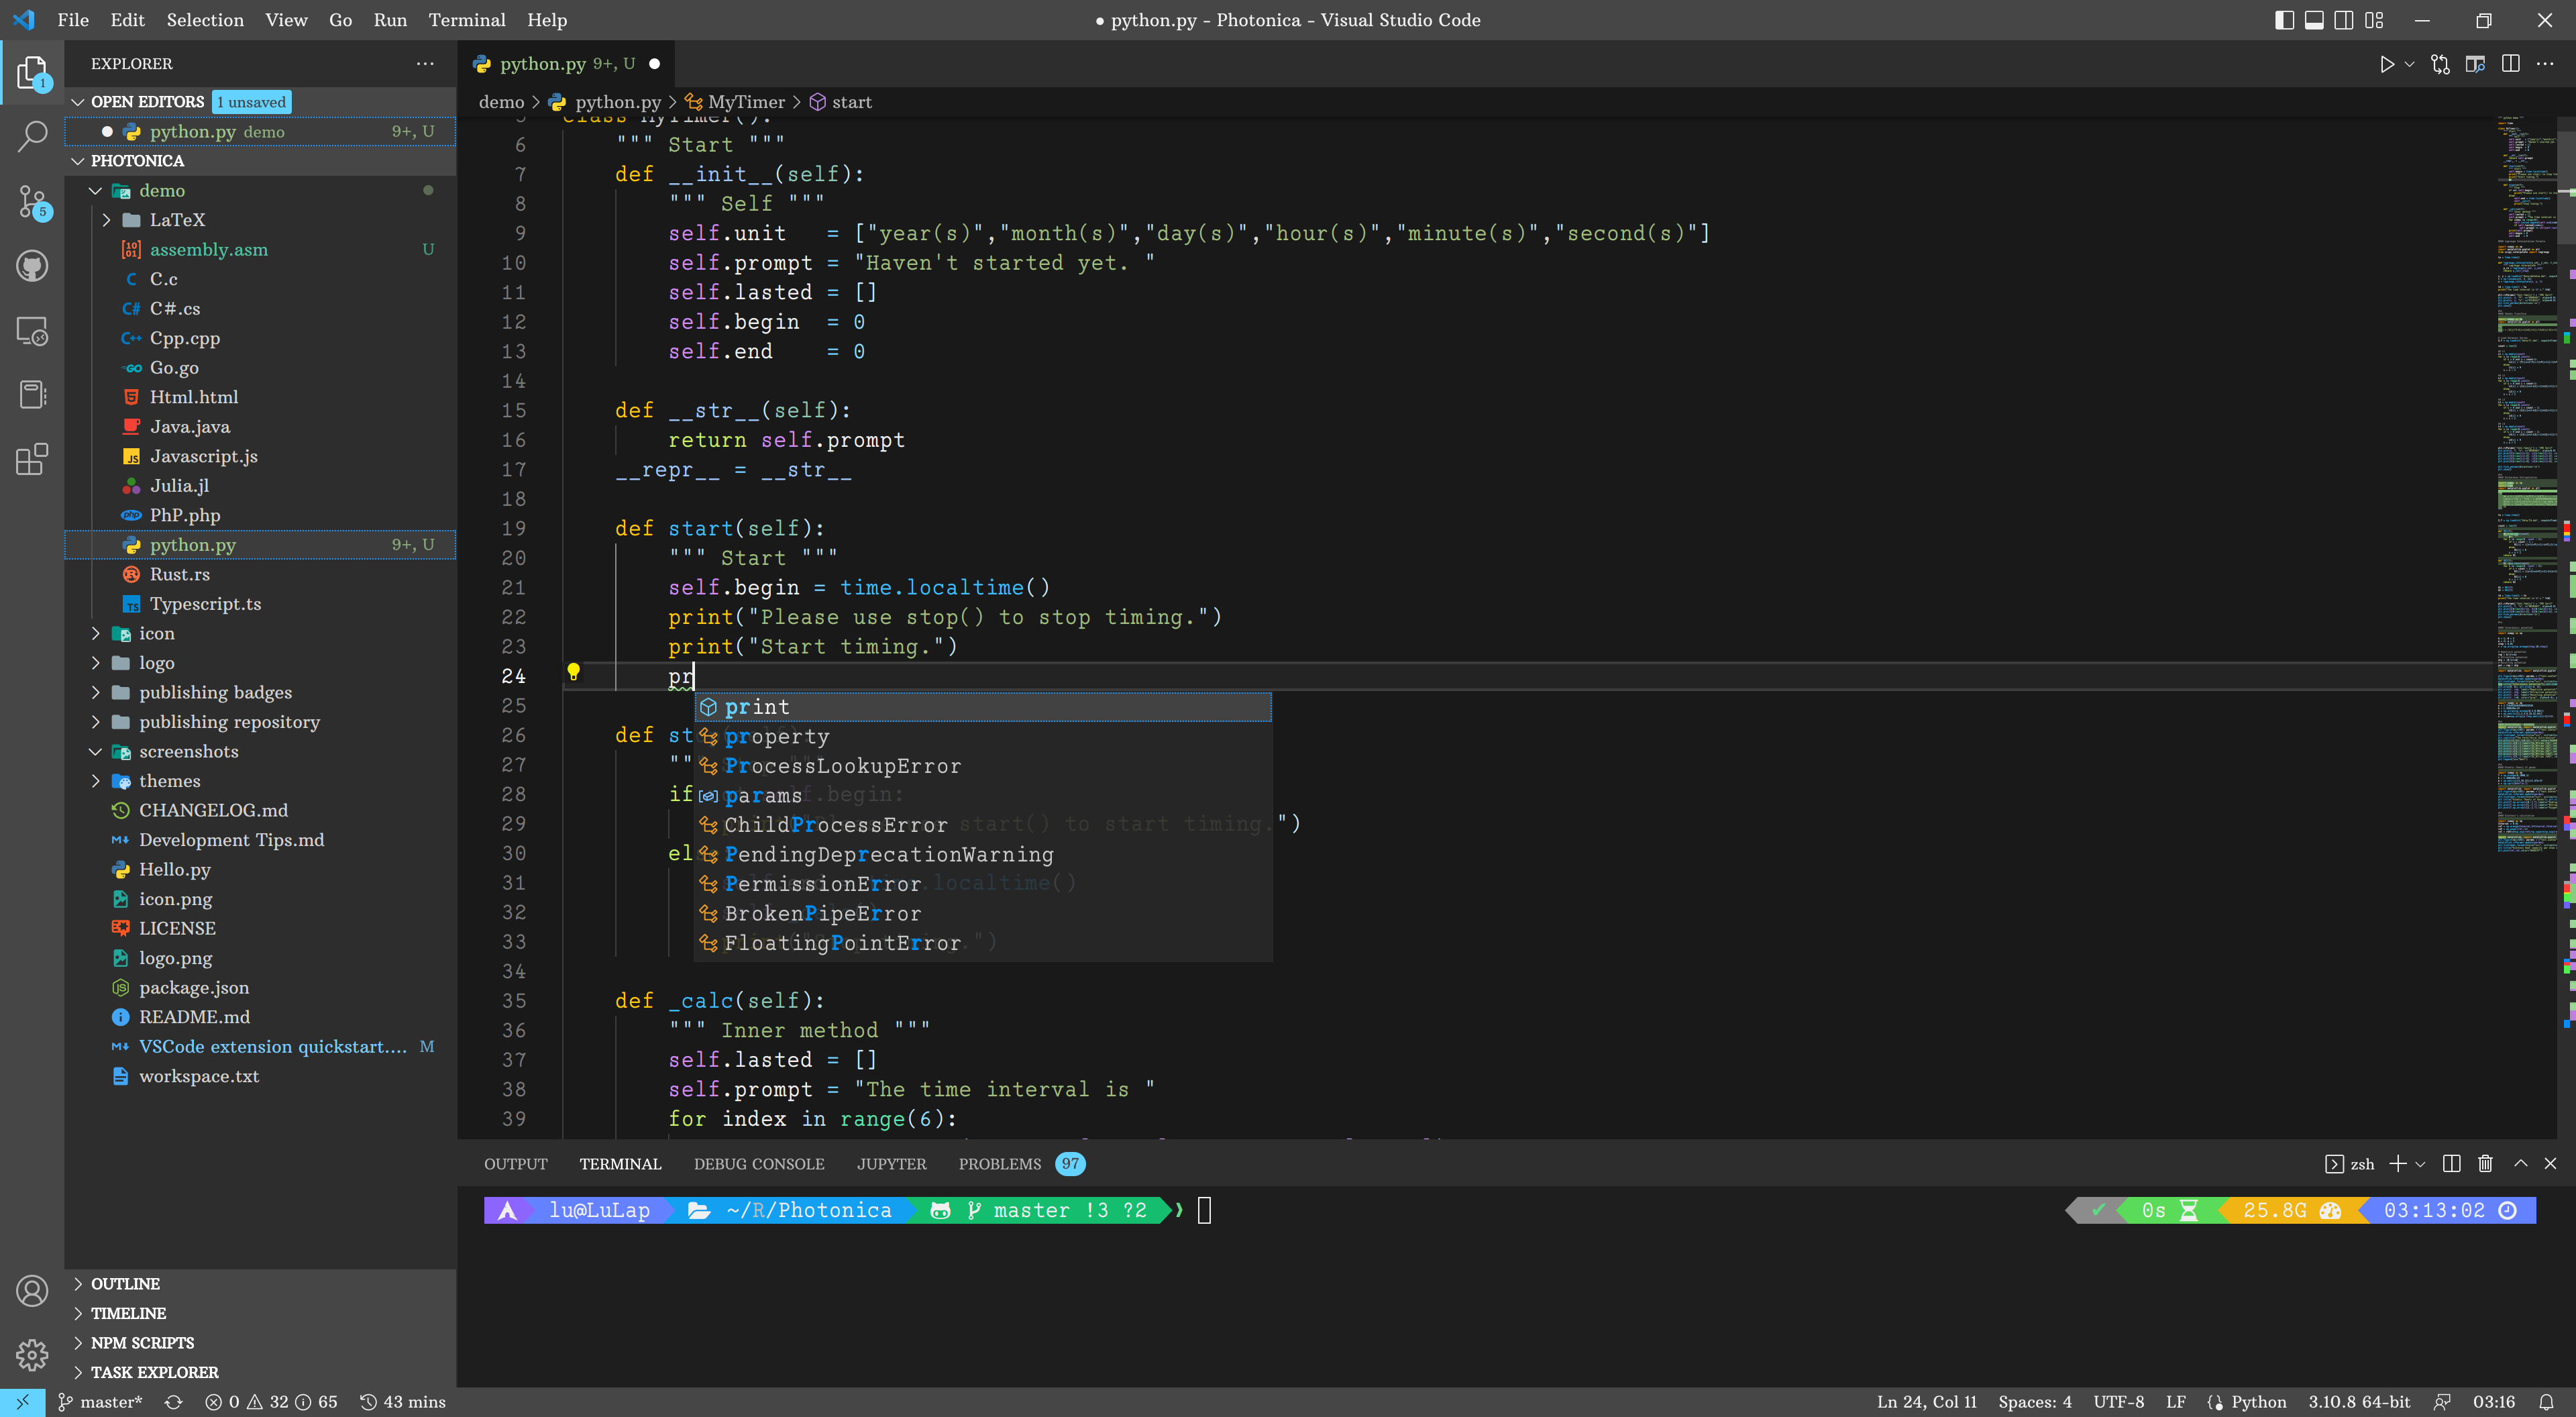Toggle panel visibility layout button
Viewport: 2576px width, 1417px height.
click(2314, 20)
